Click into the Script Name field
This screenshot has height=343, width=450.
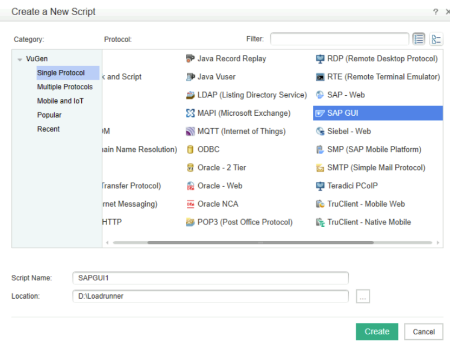(x=210, y=278)
